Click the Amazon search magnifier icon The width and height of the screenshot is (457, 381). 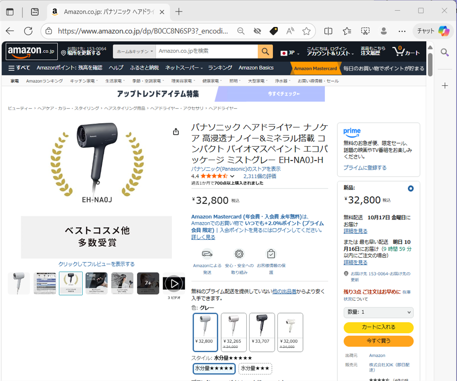coord(265,52)
